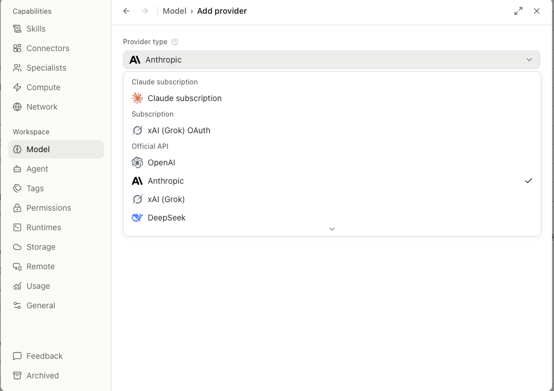This screenshot has width=554, height=391.
Task: Open Skills via its sidebar icon
Action: tap(17, 29)
